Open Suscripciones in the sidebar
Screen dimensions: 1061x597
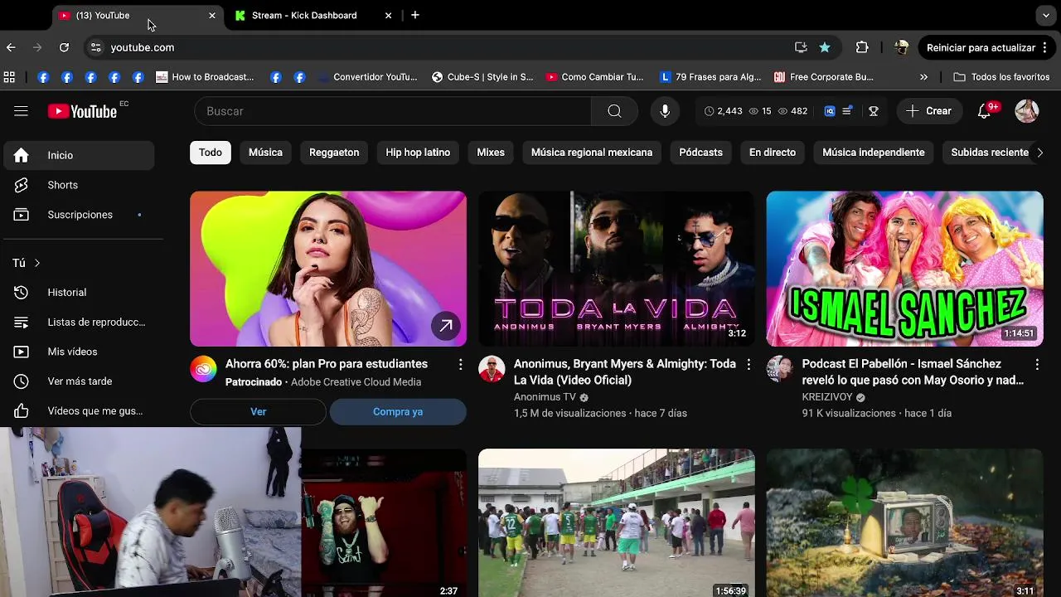(79, 215)
